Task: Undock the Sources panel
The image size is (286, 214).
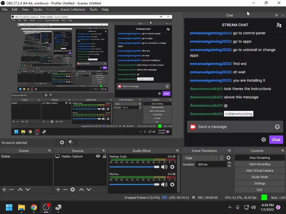Action: coord(104,151)
